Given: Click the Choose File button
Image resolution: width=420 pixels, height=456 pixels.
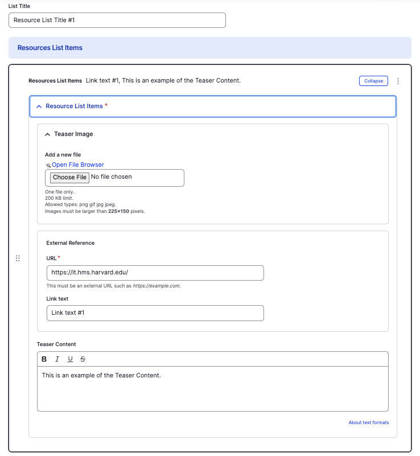Looking at the screenshot, I should point(69,178).
